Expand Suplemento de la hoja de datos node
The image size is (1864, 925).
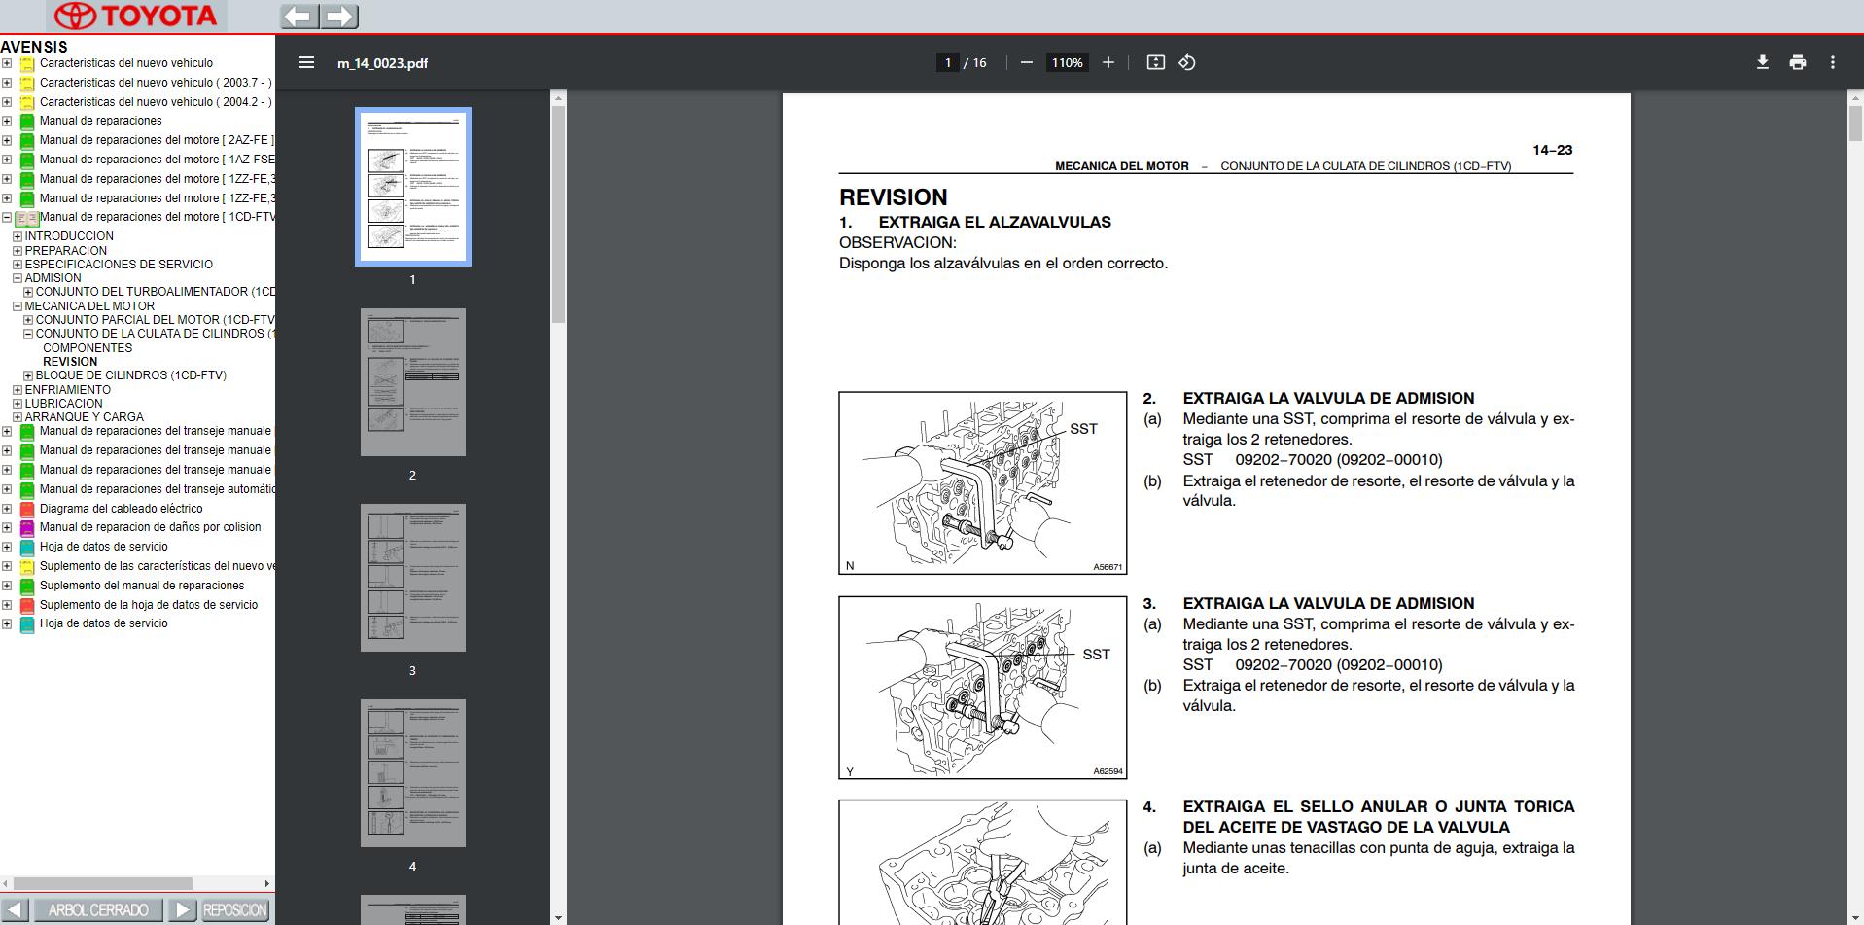pyautogui.click(x=7, y=605)
